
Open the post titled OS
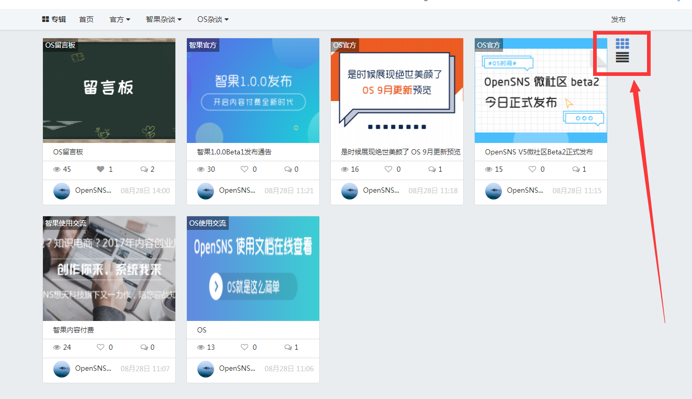coord(202,330)
